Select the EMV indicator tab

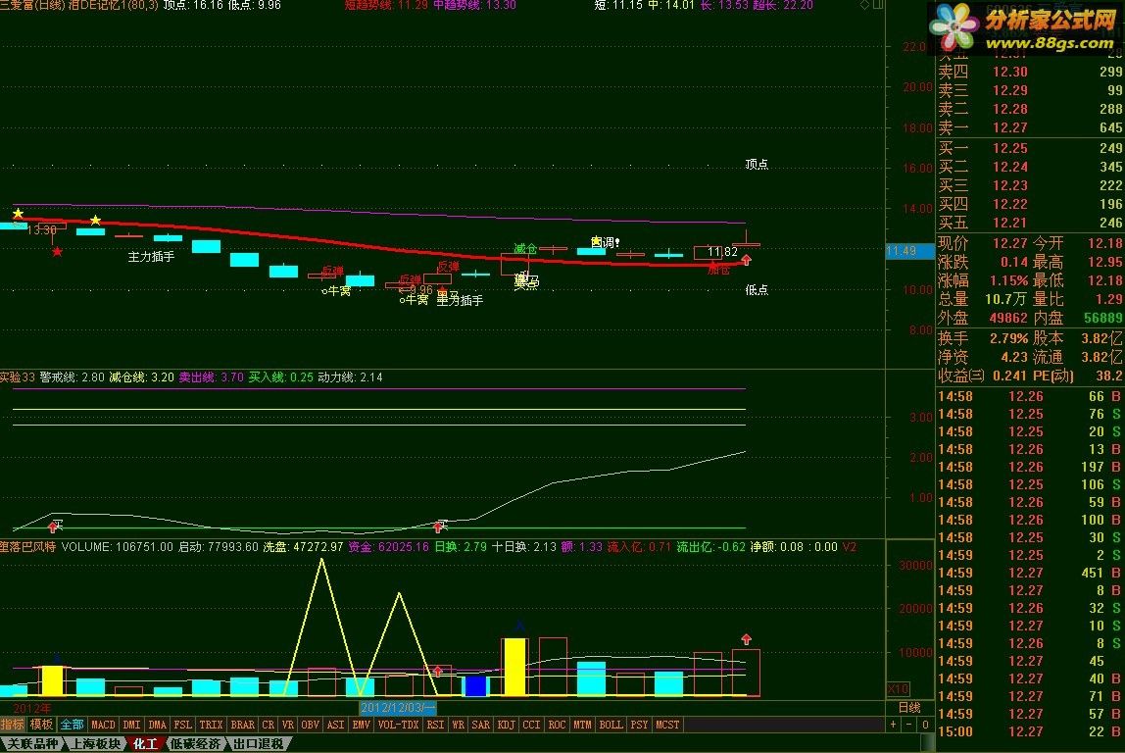(x=361, y=725)
